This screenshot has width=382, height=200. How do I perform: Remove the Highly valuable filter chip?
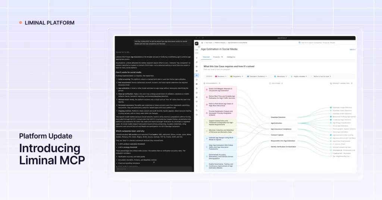click(306, 76)
